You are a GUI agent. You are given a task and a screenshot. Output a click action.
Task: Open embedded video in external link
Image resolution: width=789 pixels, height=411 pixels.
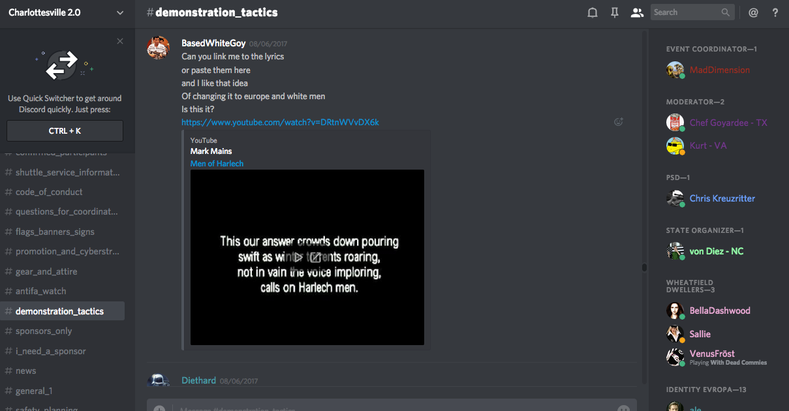pos(316,257)
